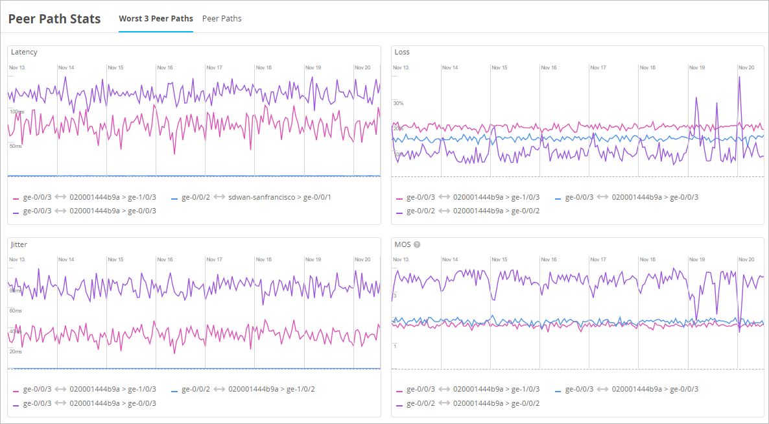The height and width of the screenshot is (424, 769).
Task: Switch to the Peer Paths tab
Action: [x=222, y=19]
